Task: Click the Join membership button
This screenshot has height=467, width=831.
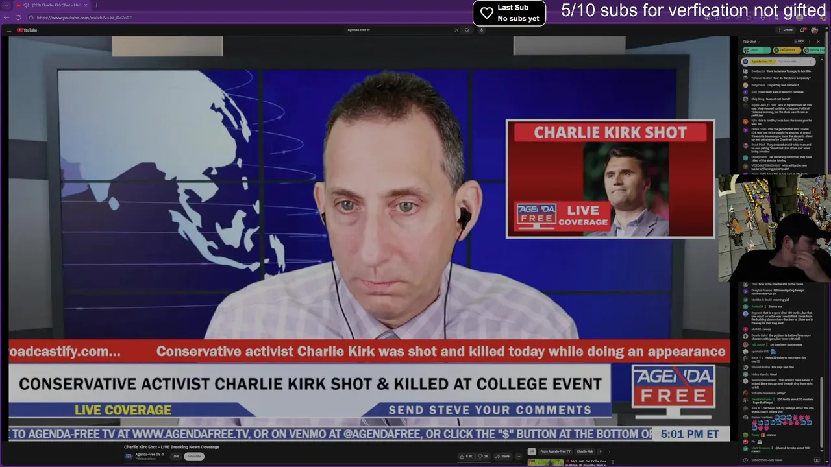Action: [175, 456]
